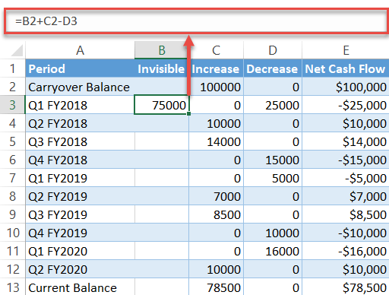Select row 2 header
This screenshot has height=295, width=389.
point(13,87)
